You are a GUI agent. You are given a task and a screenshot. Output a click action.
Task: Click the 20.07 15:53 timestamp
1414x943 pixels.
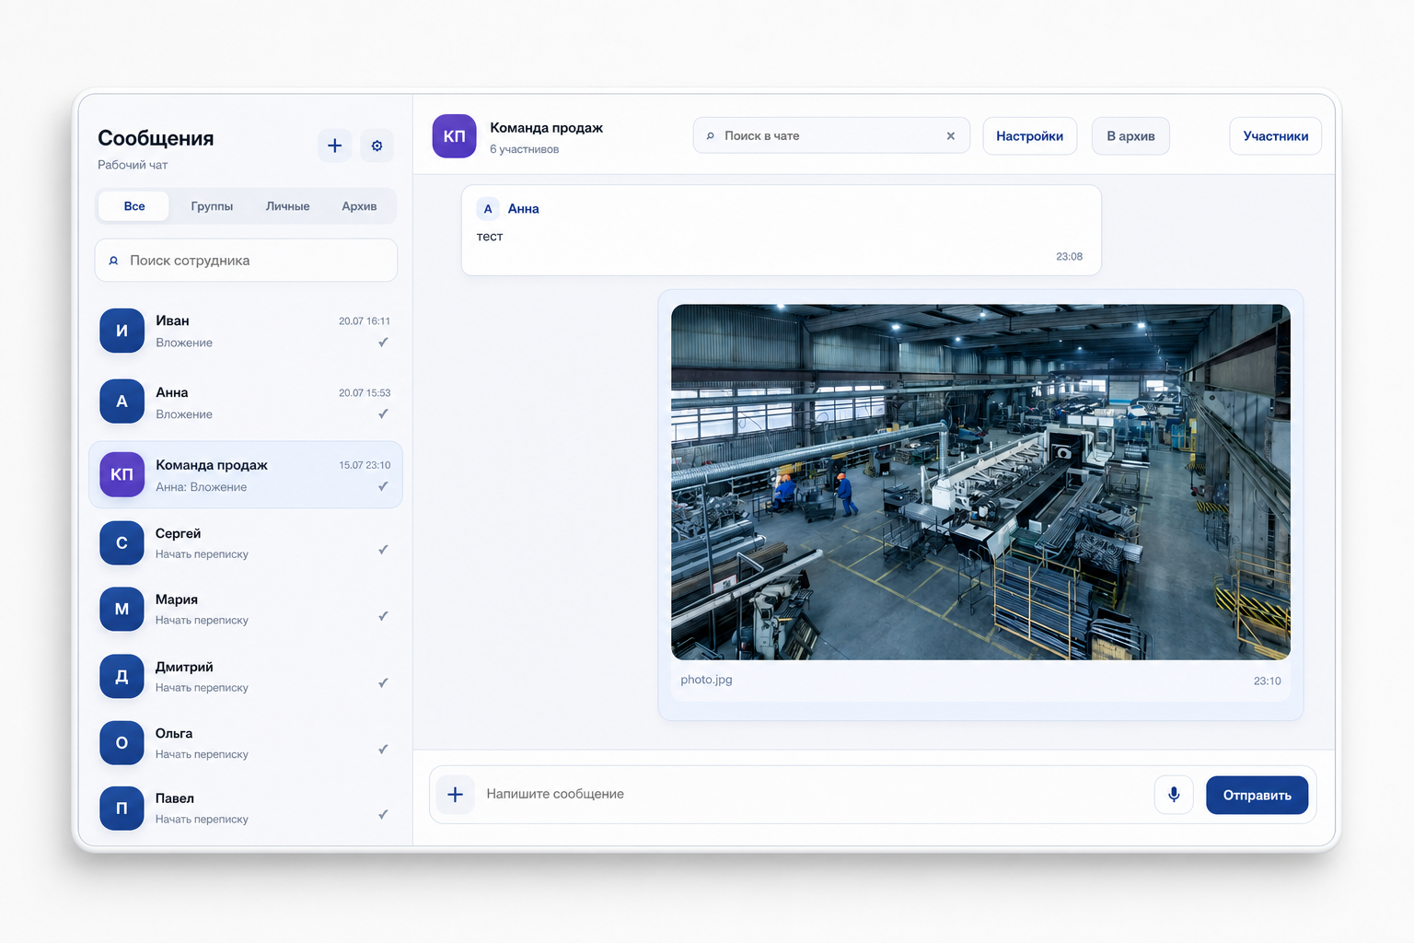(365, 393)
